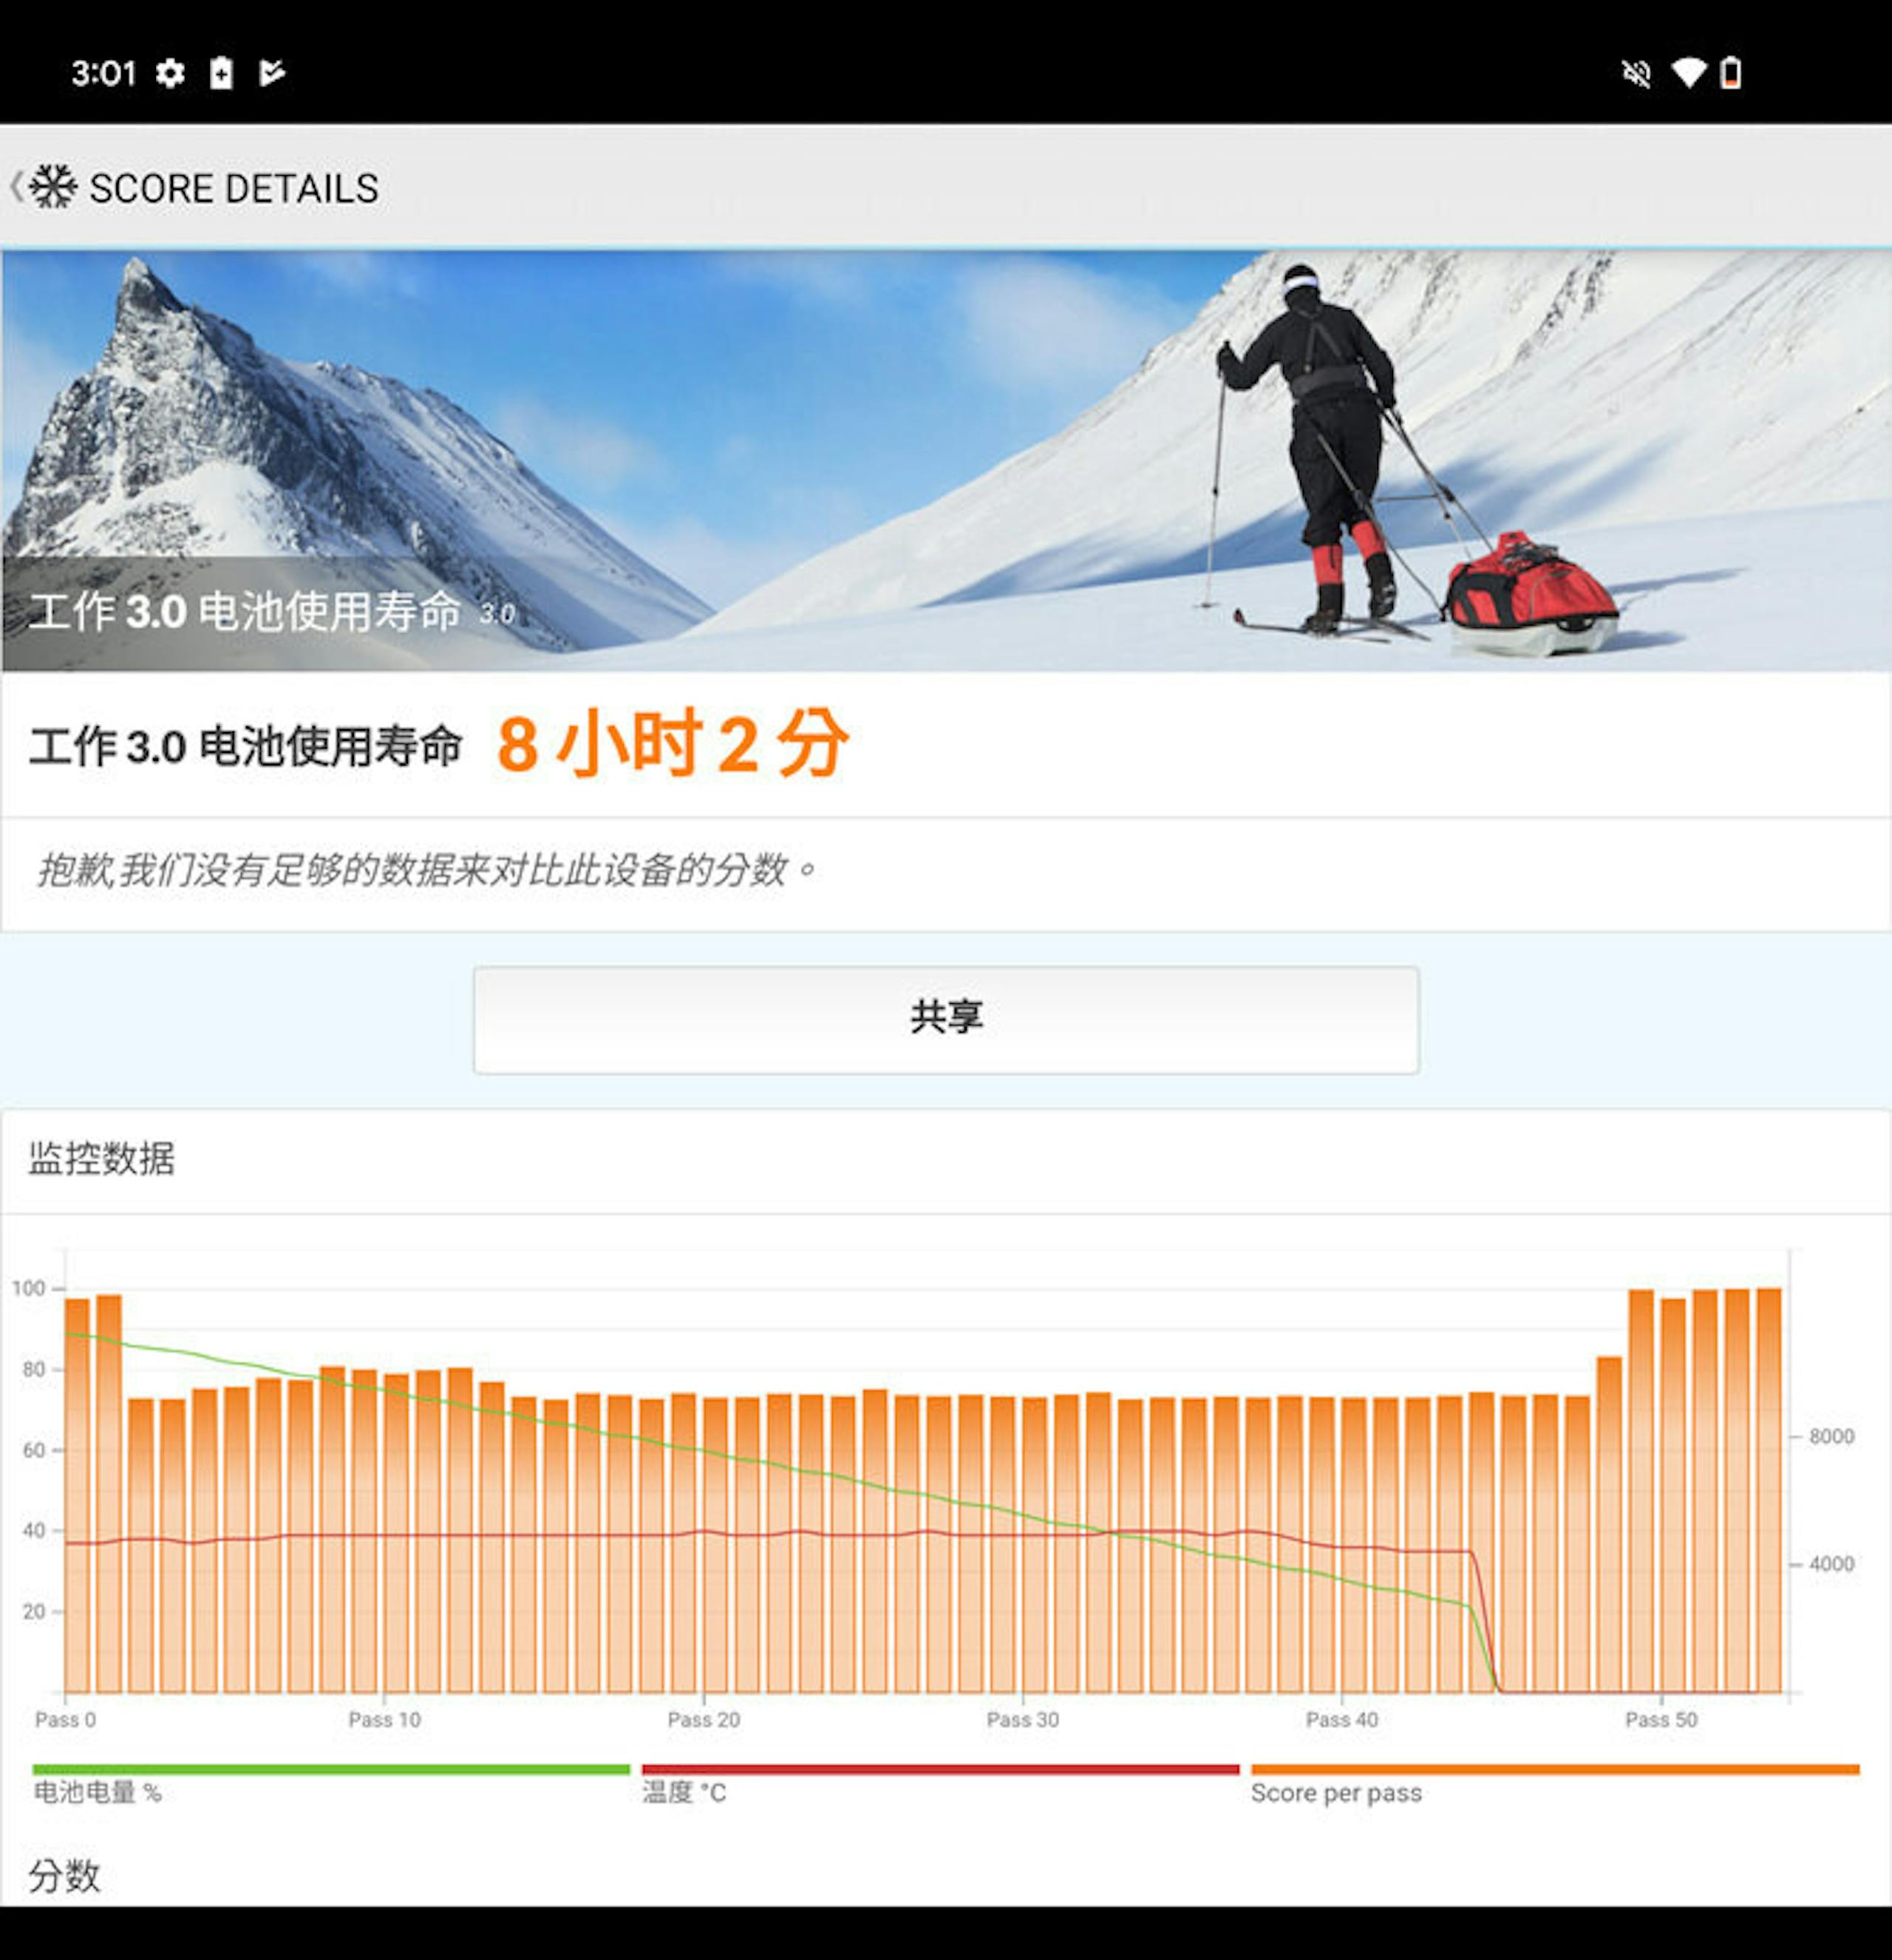
Task: Tap the 40 left axis label
Action: coord(34,1530)
